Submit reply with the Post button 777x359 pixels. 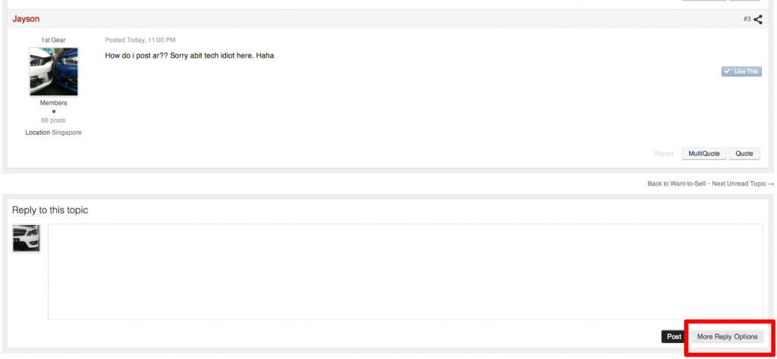(674, 337)
